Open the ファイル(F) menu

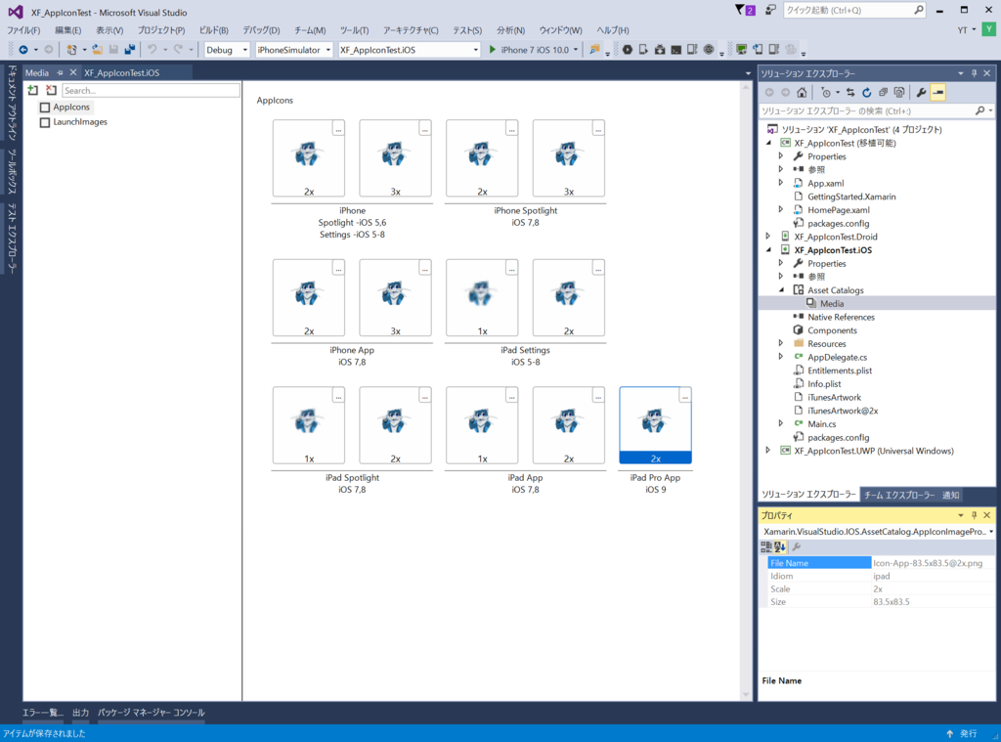click(23, 30)
